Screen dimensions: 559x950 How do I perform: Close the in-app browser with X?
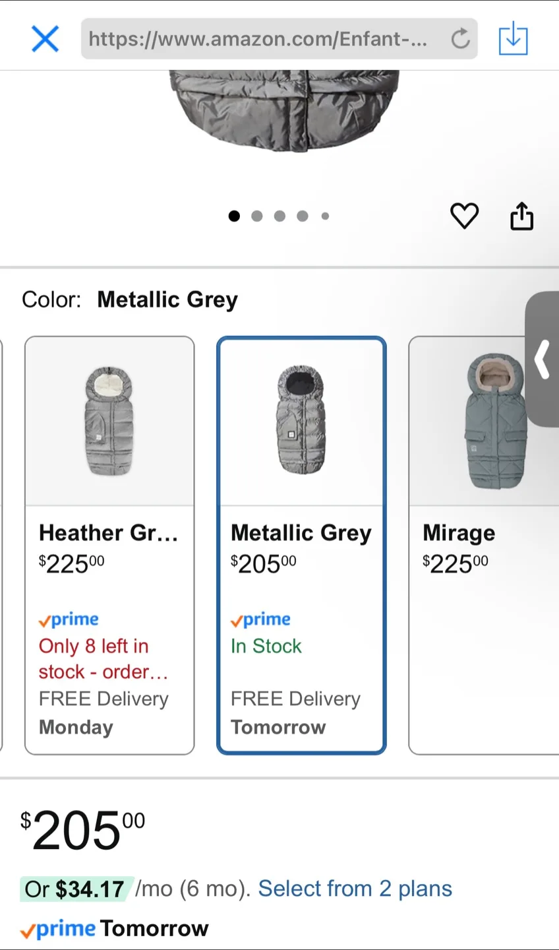click(45, 39)
